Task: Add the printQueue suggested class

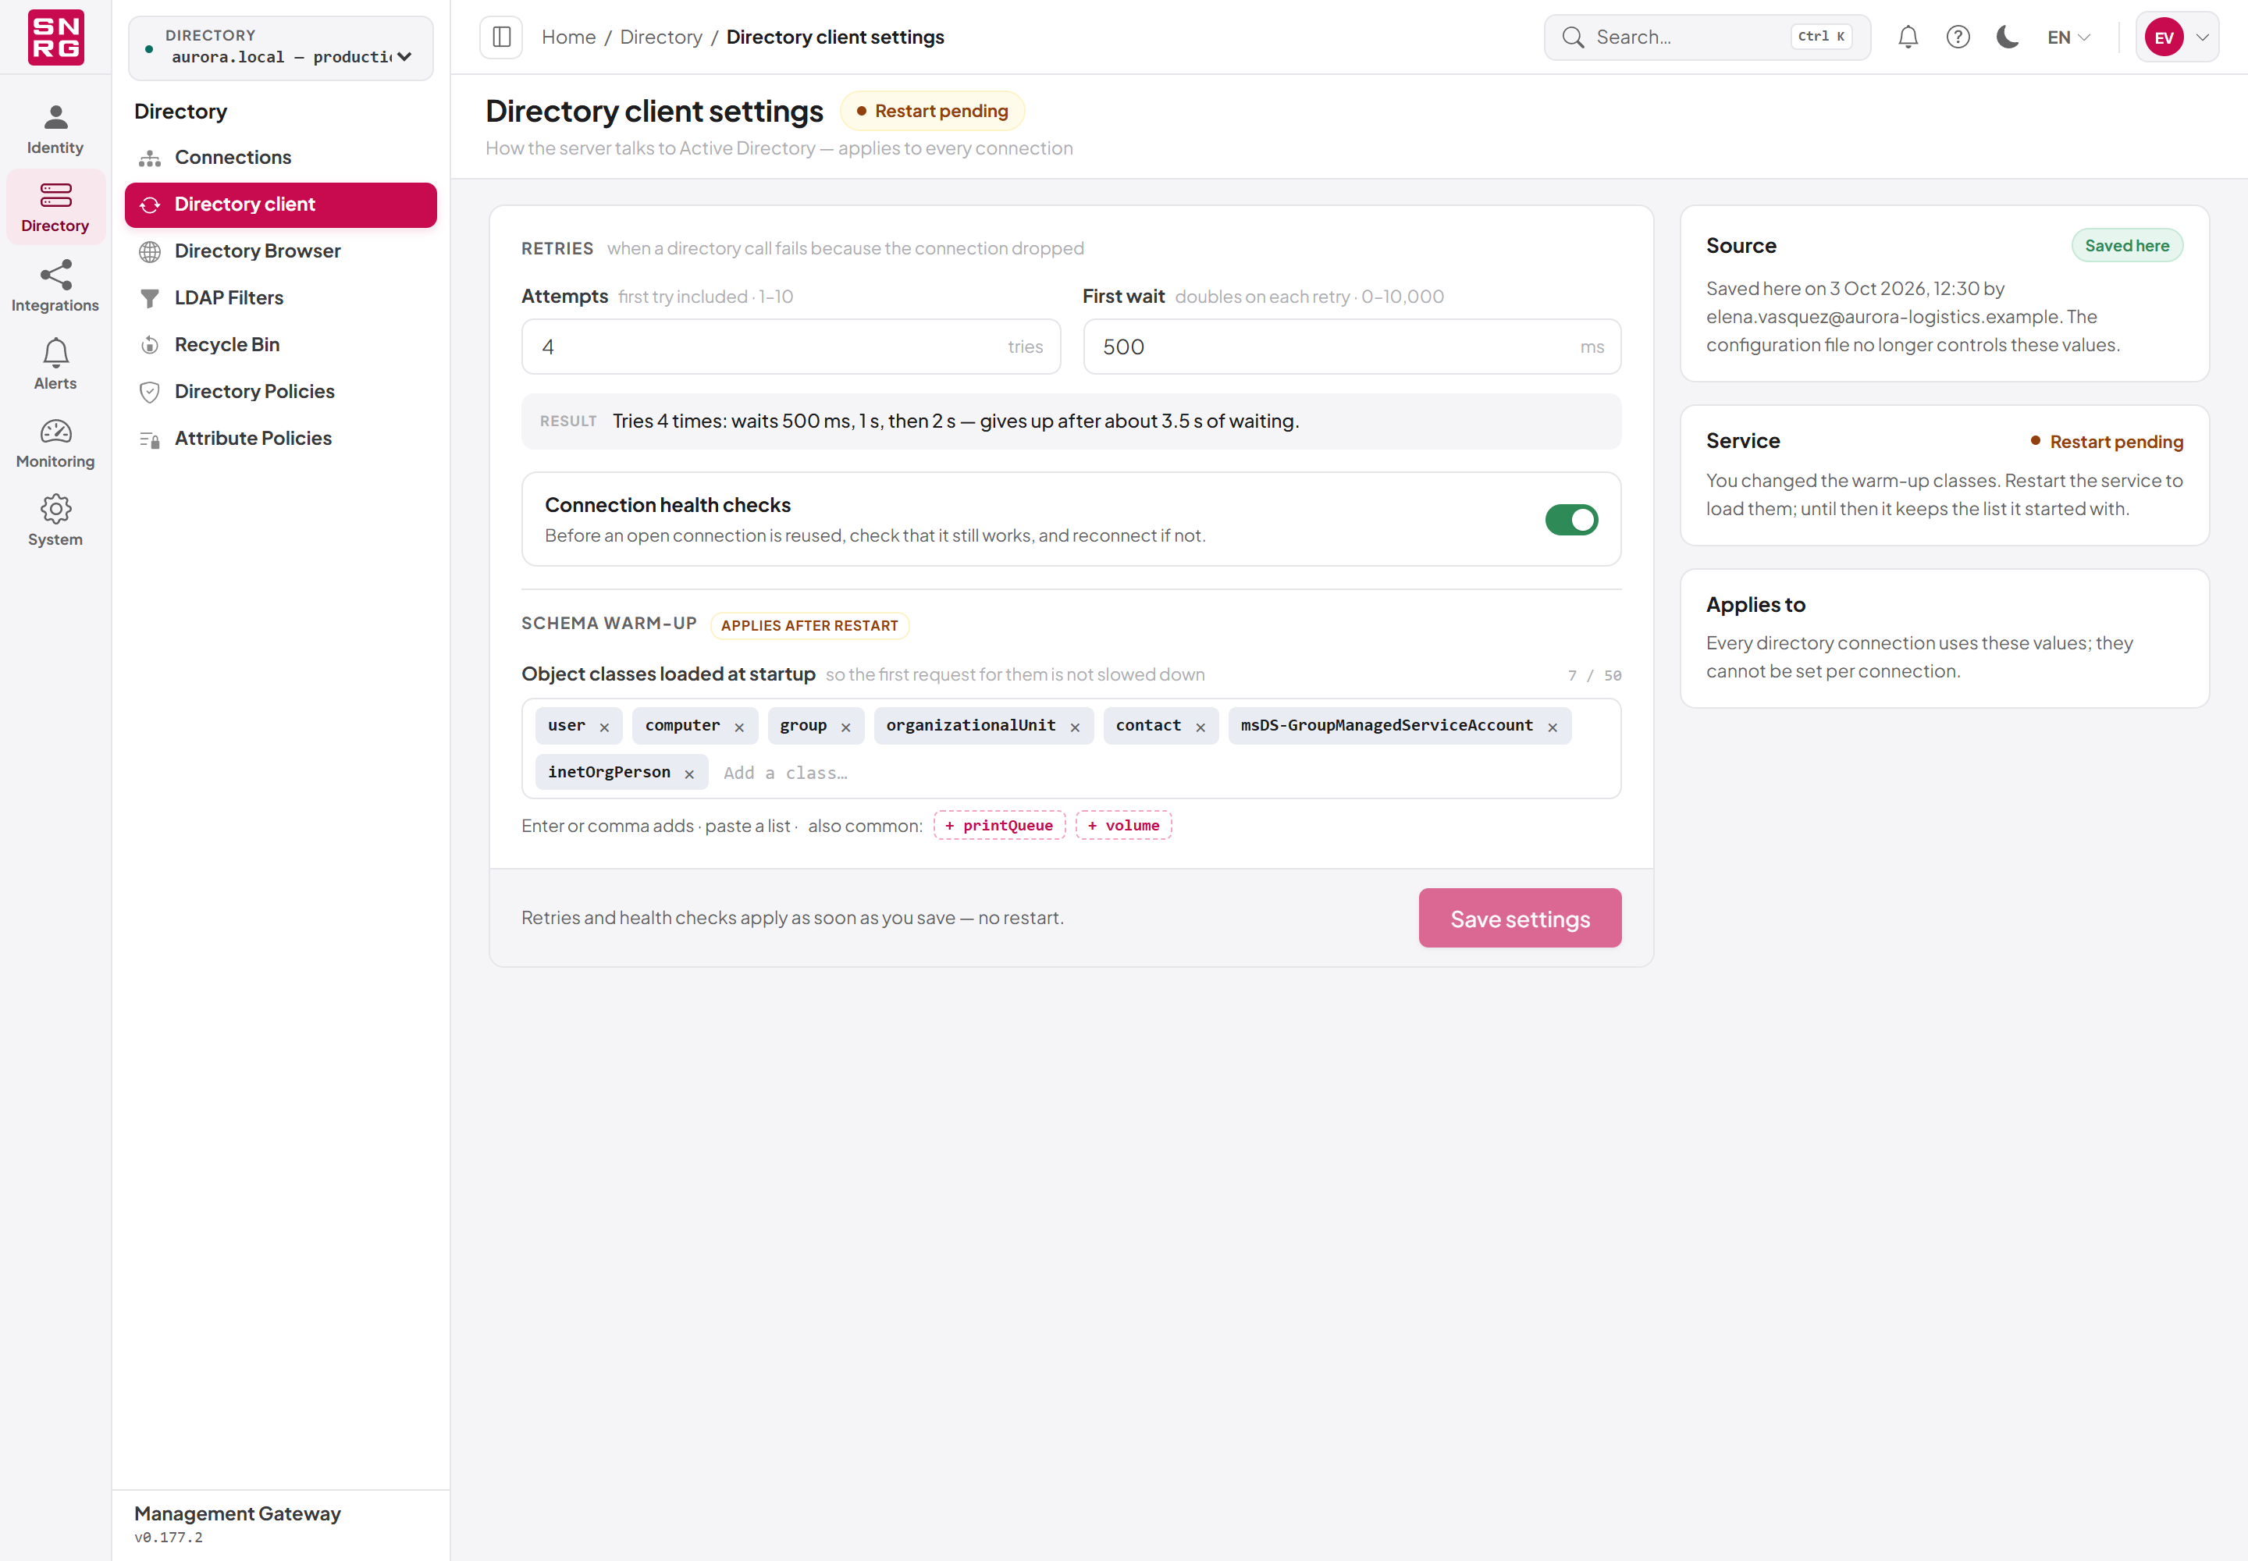Action: tap(999, 826)
